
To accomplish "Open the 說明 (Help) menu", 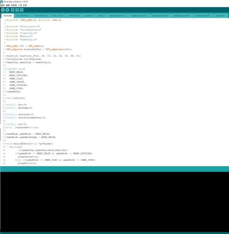I will (x=25, y=5).
